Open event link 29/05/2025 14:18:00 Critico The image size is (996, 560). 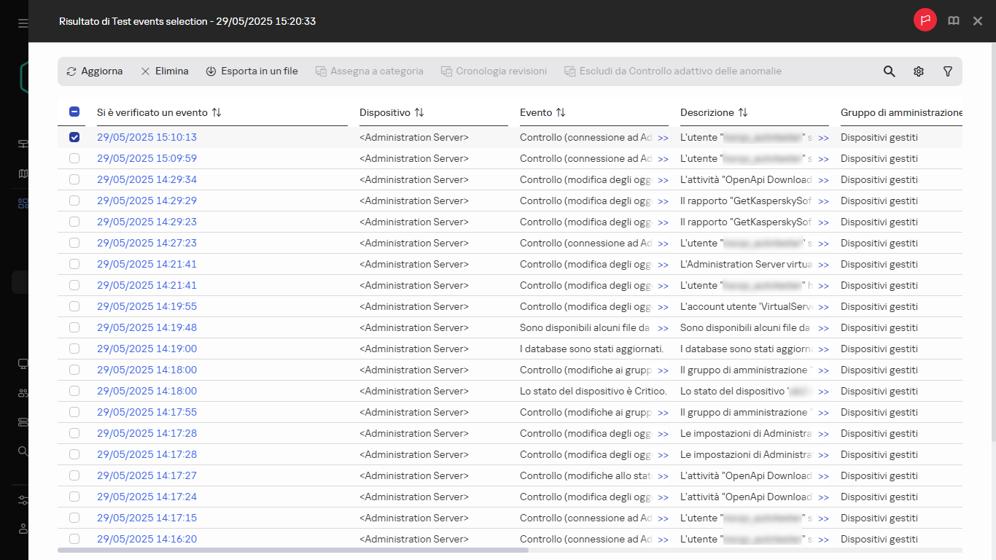(147, 391)
